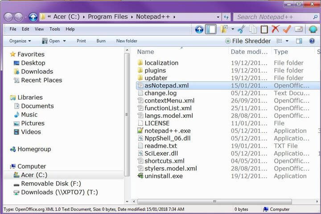Open the Edit menu

point(25,29)
